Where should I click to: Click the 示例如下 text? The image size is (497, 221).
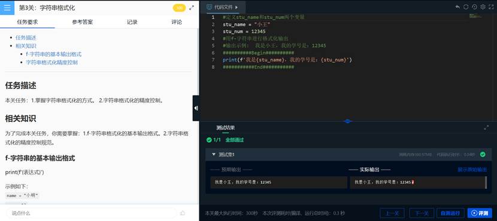coord(17,186)
